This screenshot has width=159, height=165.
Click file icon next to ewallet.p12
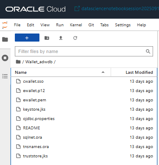[x=18, y=91]
